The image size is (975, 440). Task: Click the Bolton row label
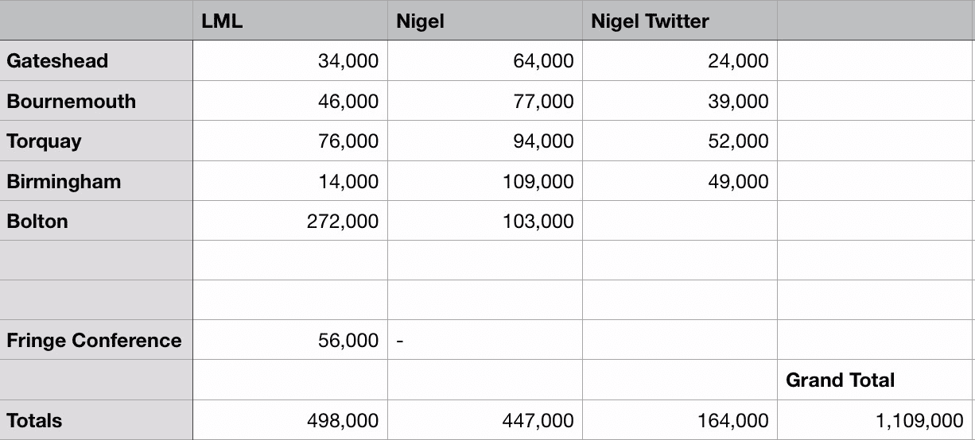96,220
